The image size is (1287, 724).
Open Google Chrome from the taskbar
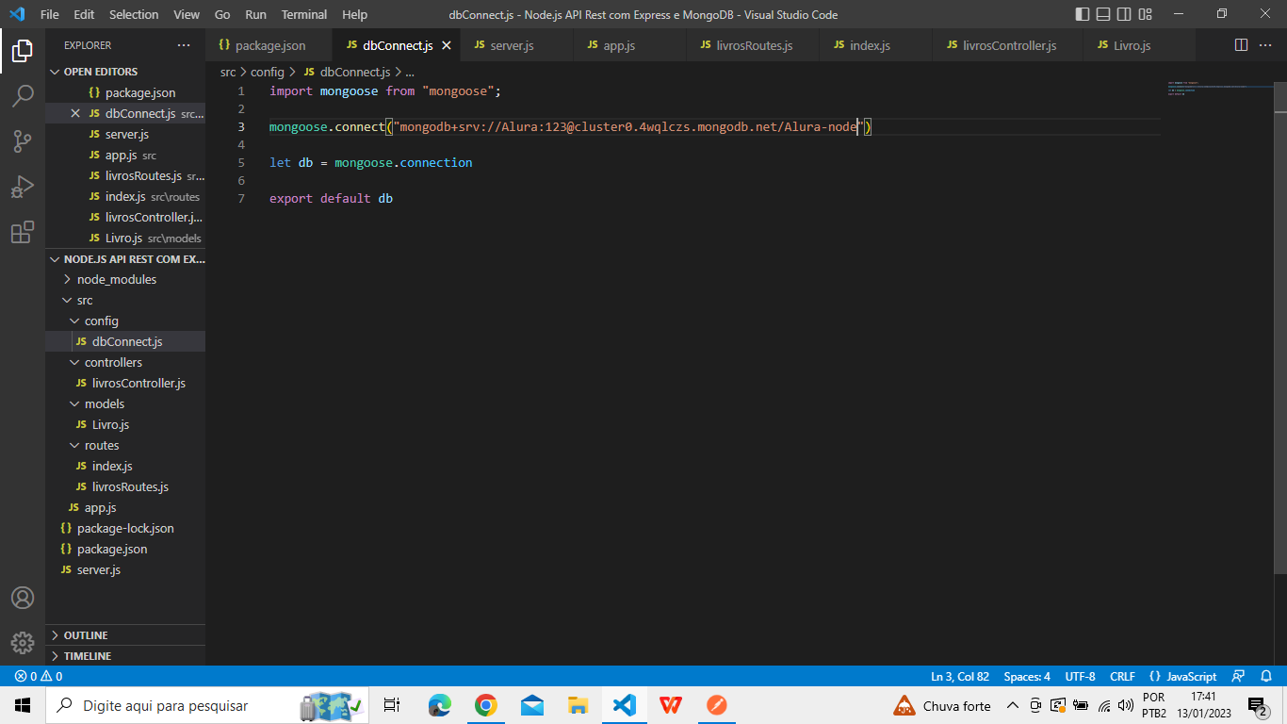pyautogui.click(x=486, y=705)
